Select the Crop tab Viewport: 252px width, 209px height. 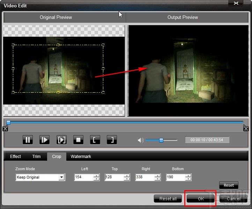click(x=57, y=156)
